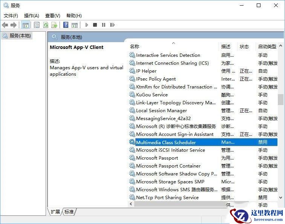This screenshot has width=285, height=224.
Task: Click the horizontal scrollbar left arrow
Action: (x=131, y=204)
